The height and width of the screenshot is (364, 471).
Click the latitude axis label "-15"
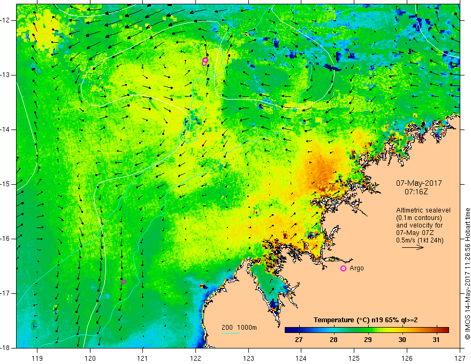(5, 184)
